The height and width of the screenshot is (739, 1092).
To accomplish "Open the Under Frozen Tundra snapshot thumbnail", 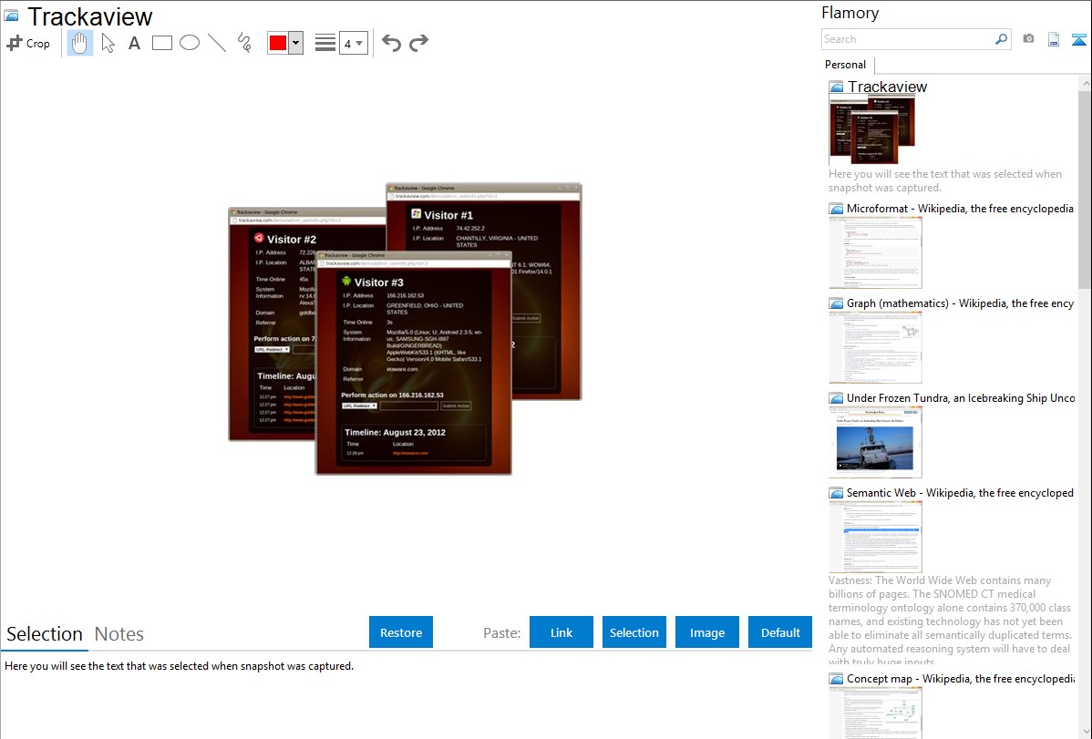I will tap(875, 442).
